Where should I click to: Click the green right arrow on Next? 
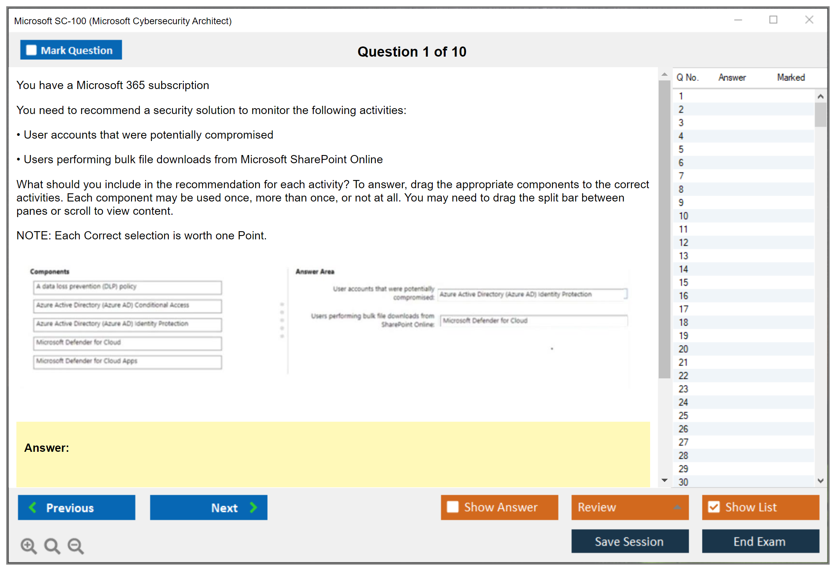[253, 507]
